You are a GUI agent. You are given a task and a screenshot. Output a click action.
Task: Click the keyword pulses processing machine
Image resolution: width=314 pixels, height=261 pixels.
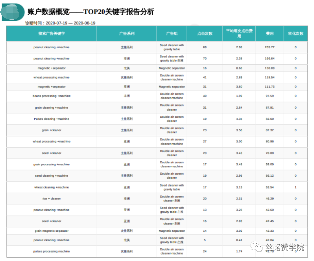[x=51, y=251]
